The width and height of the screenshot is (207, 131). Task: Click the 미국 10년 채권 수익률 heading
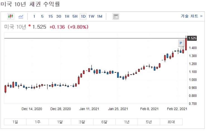point(30,4)
